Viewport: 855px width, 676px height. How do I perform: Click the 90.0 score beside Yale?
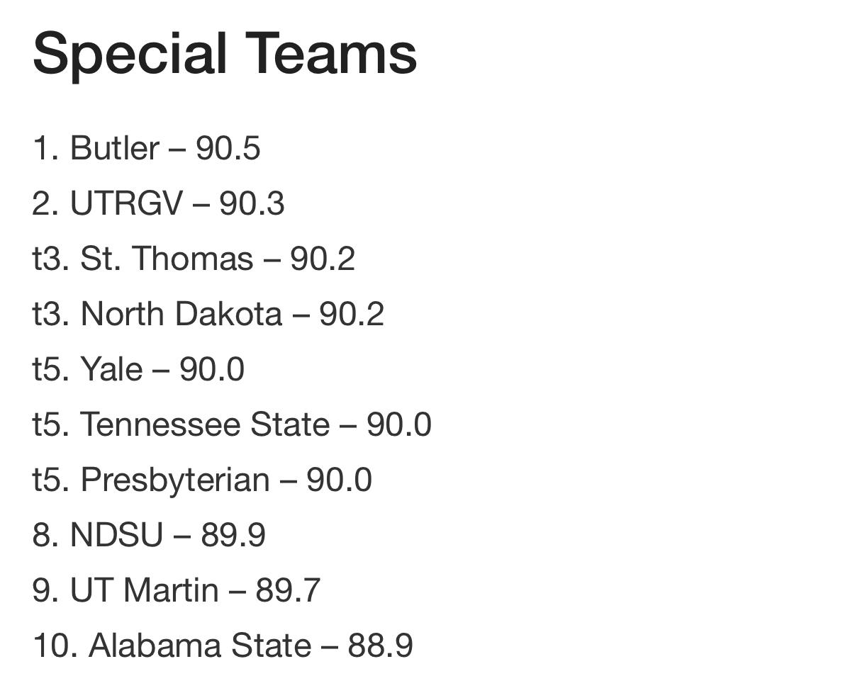[212, 369]
